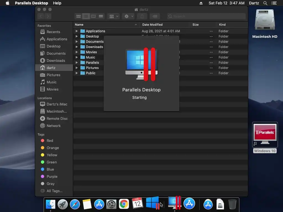Viewport: 283px width, 212px height.
Task: Sort by Date Modified column header
Action: click(x=164, y=25)
